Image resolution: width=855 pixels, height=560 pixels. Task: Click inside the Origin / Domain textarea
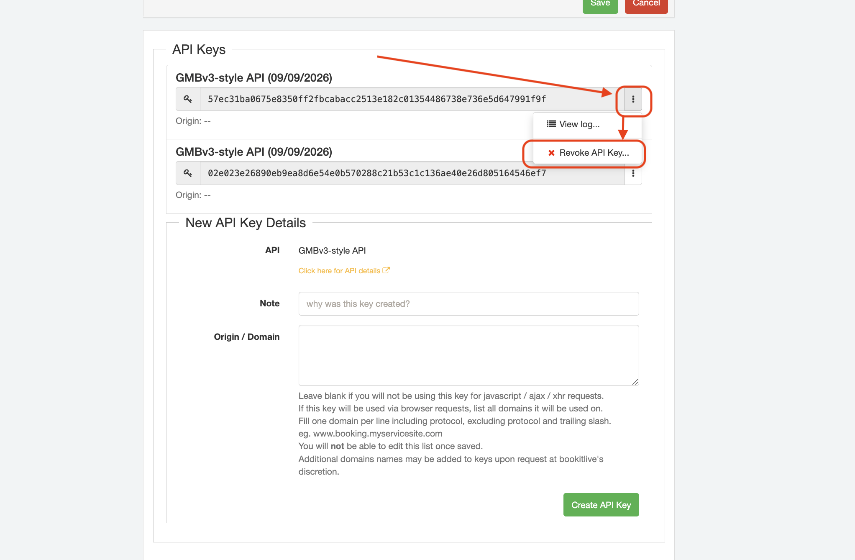[x=468, y=355]
